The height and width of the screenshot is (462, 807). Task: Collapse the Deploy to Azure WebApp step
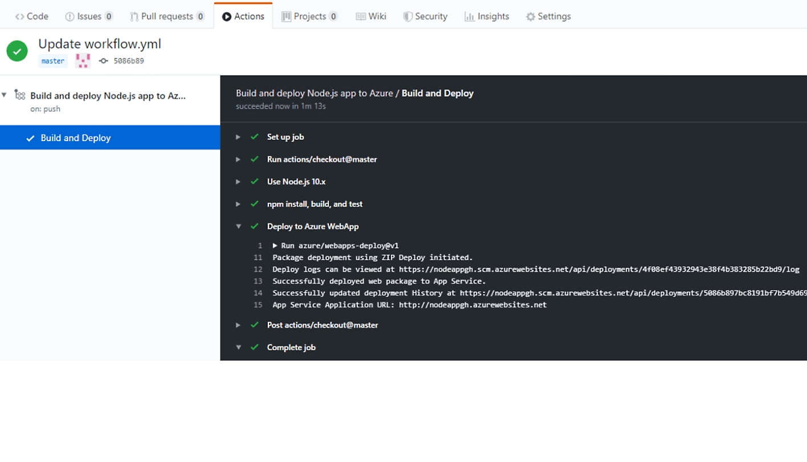(239, 226)
